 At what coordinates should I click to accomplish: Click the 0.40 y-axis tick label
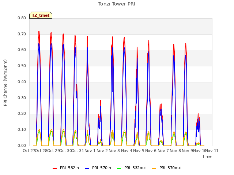22,82
